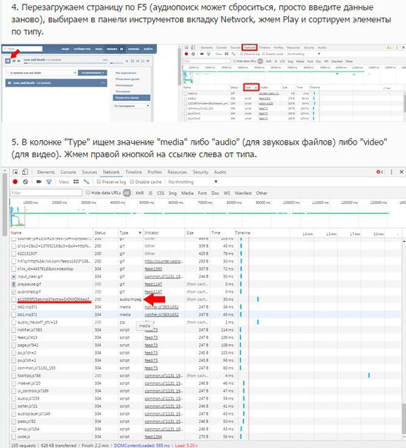
Task: Open the notifier.js initiator link for bb2.mp3
Action: point(162,307)
